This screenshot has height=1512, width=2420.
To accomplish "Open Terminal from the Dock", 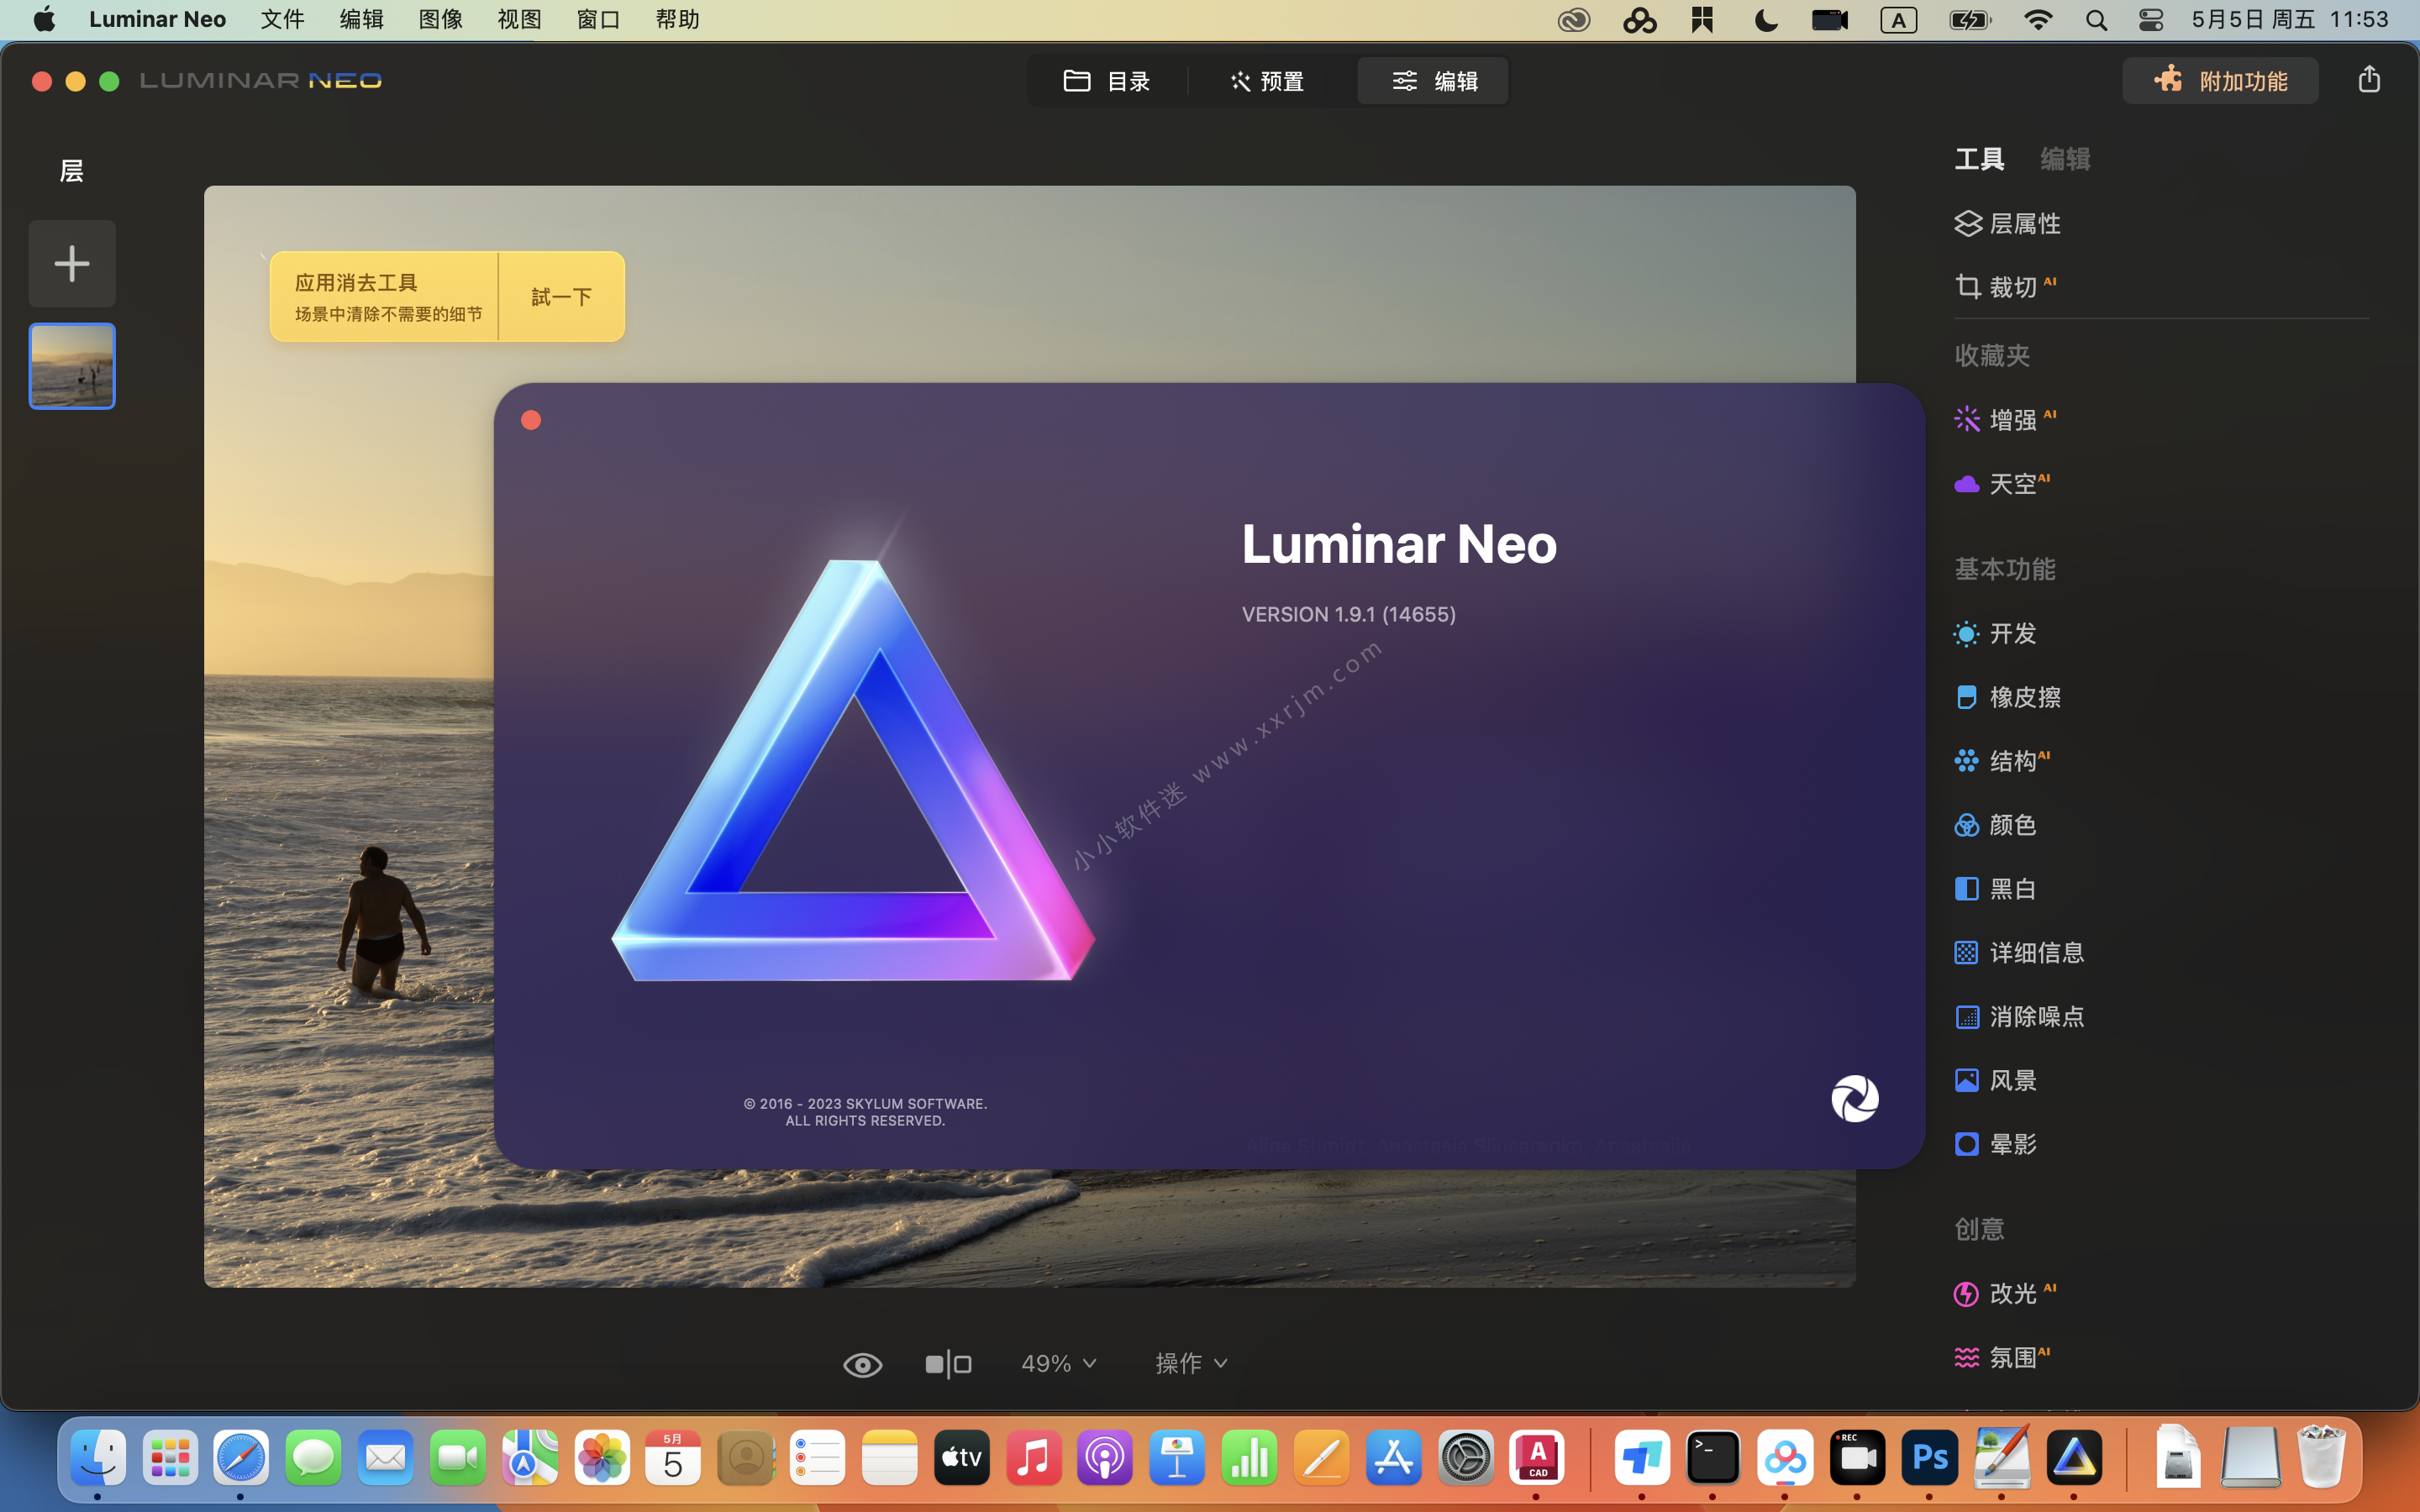I will click(1713, 1457).
